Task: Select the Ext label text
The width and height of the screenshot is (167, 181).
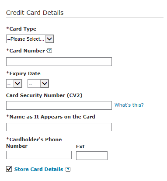Action: 80,146
